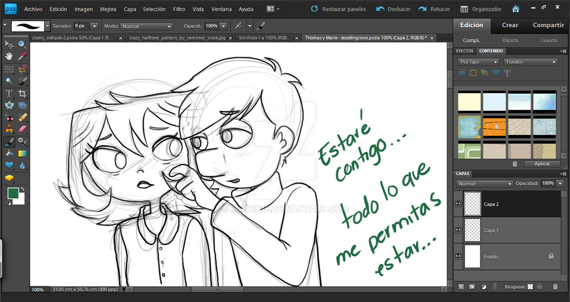This screenshot has height=302, width=570.
Task: Switch to the Compartir tab
Action: pyautogui.click(x=548, y=25)
